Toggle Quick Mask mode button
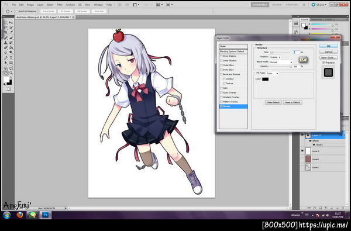The image size is (351, 231). pos(8,89)
